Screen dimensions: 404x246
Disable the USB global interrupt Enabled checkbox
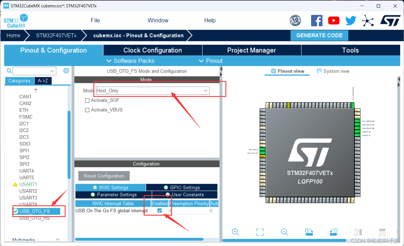pos(160,210)
